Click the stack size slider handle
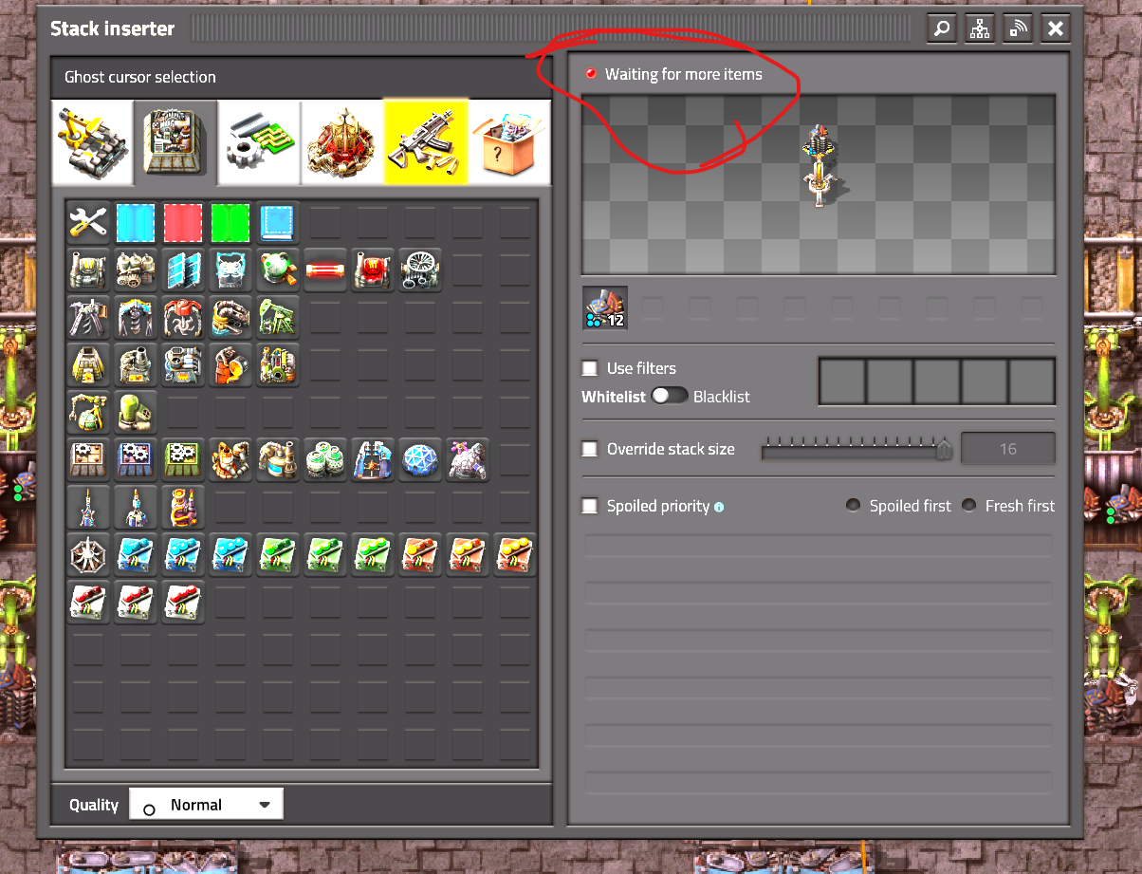 point(944,449)
